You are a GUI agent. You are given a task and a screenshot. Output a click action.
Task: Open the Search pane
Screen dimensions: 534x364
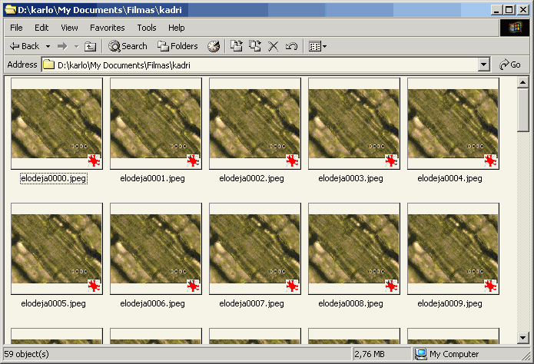point(128,46)
